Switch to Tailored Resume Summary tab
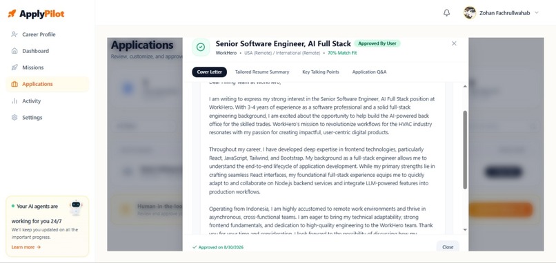The width and height of the screenshot is (556, 263). pos(262,72)
